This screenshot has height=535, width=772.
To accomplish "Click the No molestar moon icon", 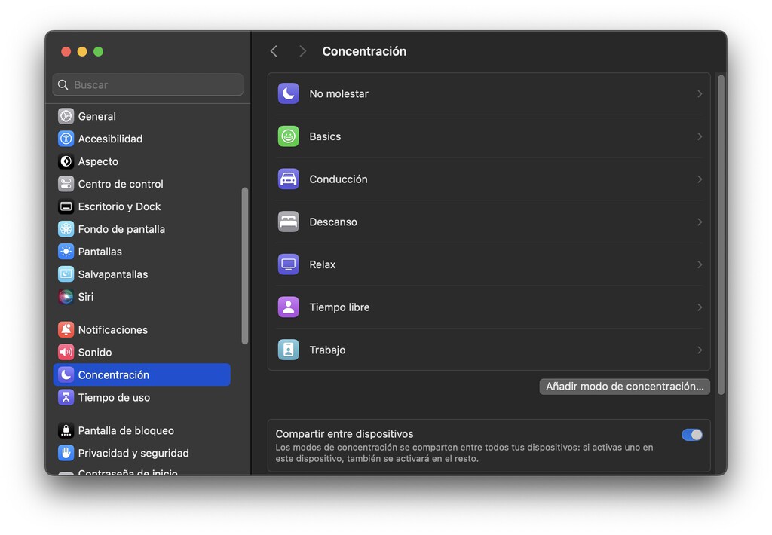I will [288, 93].
